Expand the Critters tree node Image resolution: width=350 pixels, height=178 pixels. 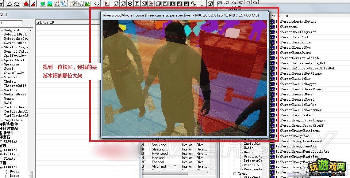click(x=1, y=154)
